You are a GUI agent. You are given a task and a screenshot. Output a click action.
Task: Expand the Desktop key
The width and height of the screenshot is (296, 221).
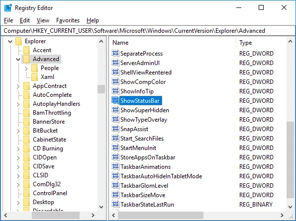coord(18,202)
